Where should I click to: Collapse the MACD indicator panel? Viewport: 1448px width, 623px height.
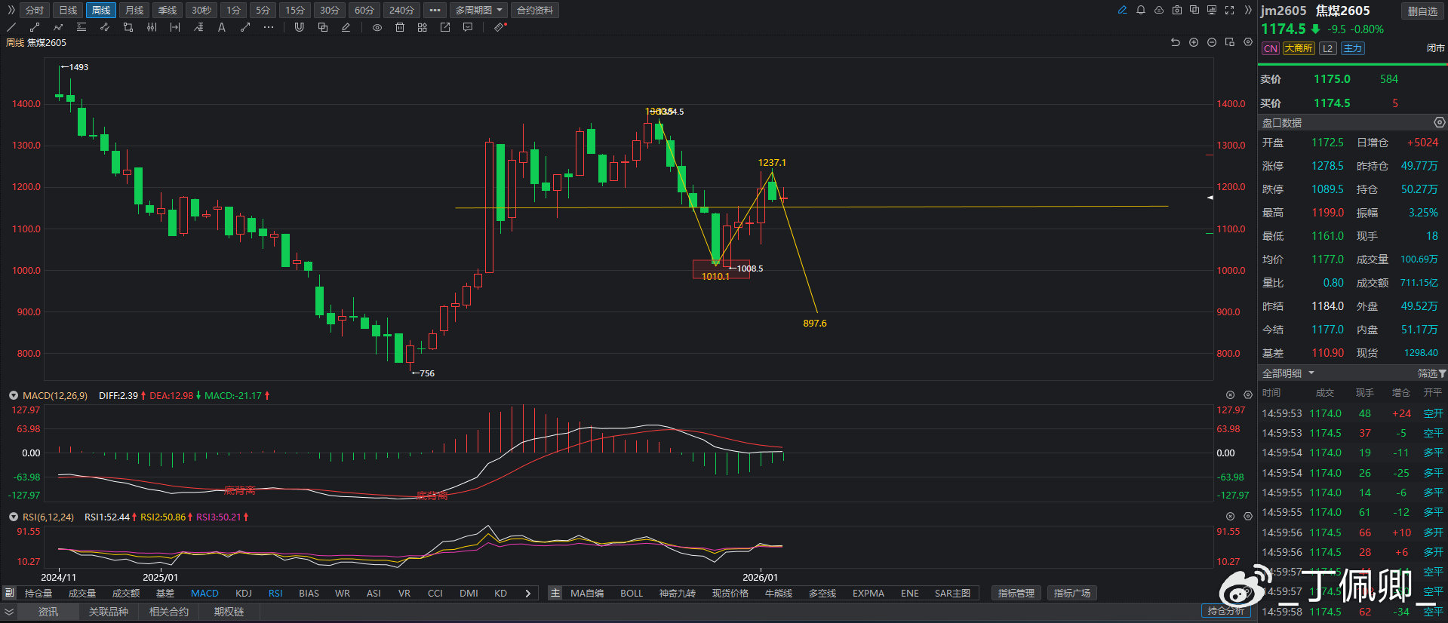(14, 395)
